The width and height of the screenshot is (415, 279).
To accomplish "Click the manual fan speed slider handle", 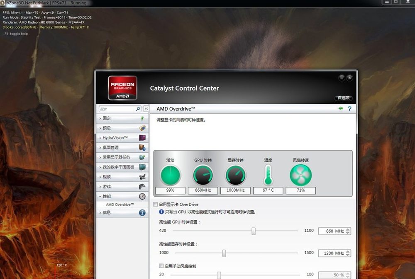I will coord(219,275).
